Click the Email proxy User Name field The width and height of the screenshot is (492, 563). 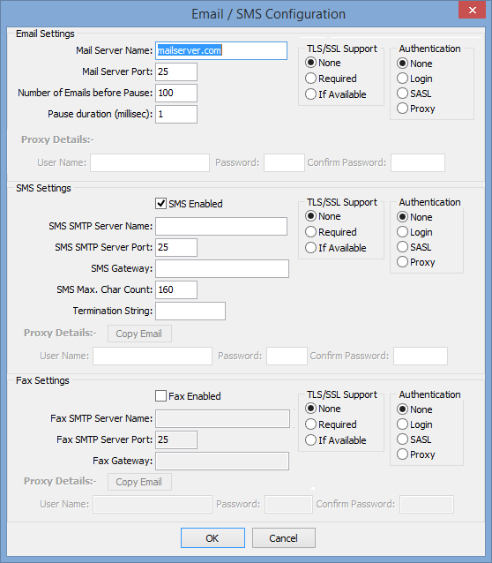(x=150, y=162)
